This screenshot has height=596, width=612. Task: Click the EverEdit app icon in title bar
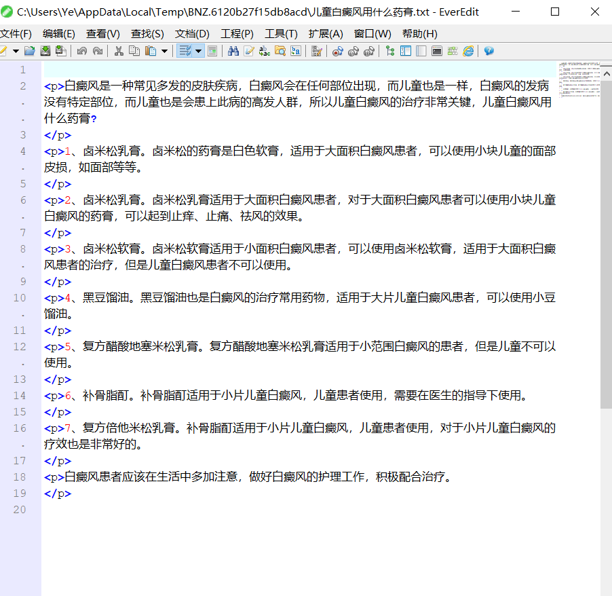coord(6,12)
